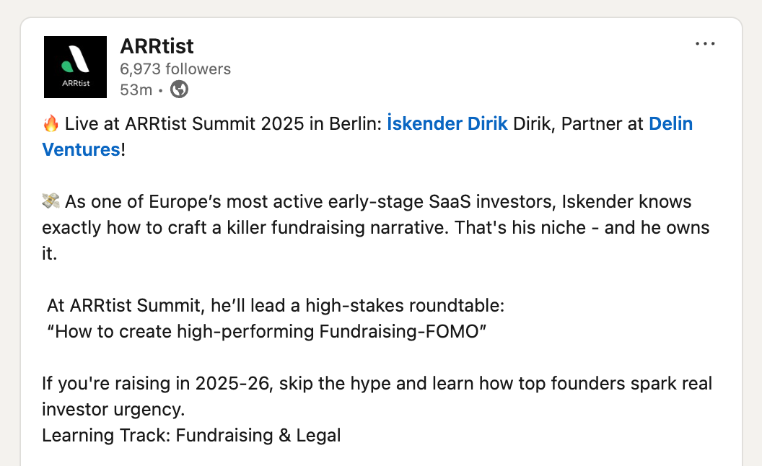Screen dimensions: 762x466
Task: Open the three-dot post options menu
Action: (705, 44)
